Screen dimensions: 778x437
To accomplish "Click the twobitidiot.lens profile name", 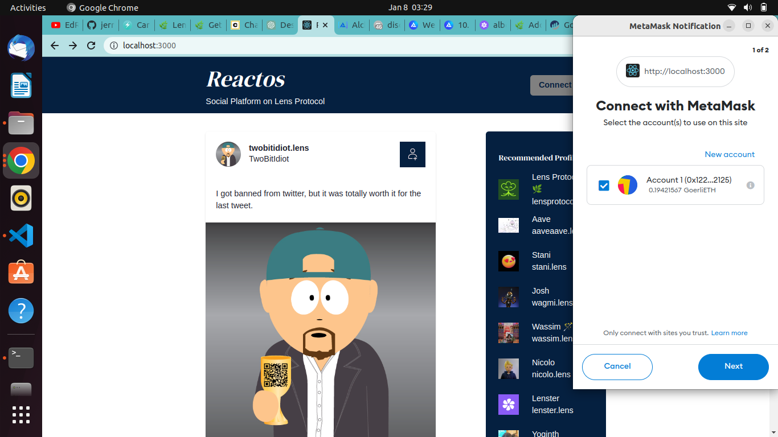I will [279, 148].
